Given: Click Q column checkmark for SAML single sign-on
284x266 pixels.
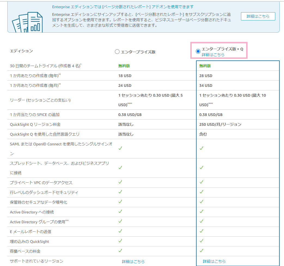Looking at the screenshot, I should coord(201,148).
